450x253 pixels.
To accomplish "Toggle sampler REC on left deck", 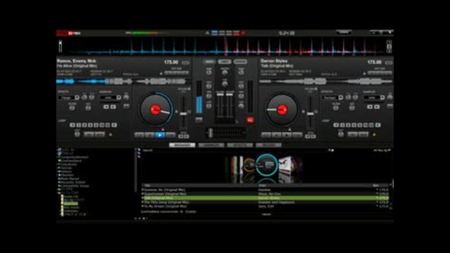I will (126, 106).
